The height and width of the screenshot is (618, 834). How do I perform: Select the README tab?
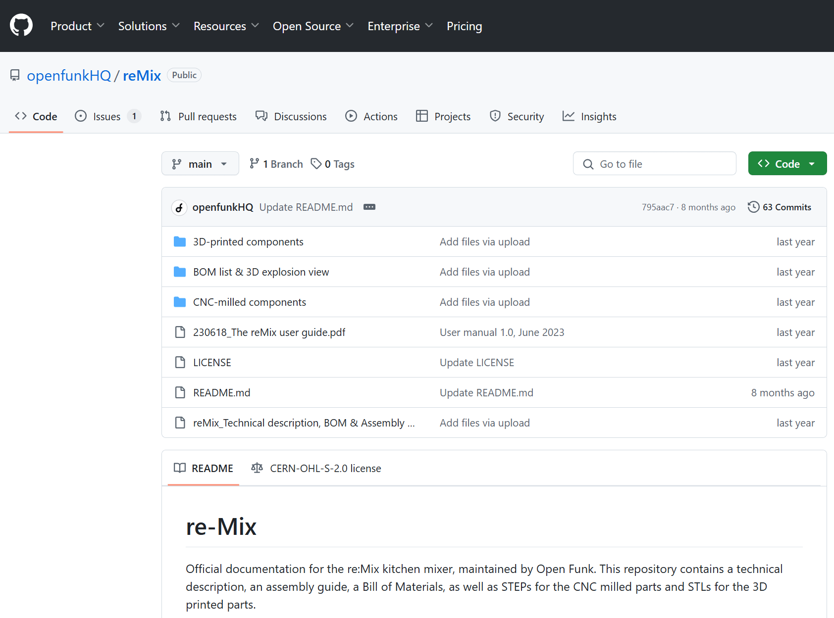point(204,468)
